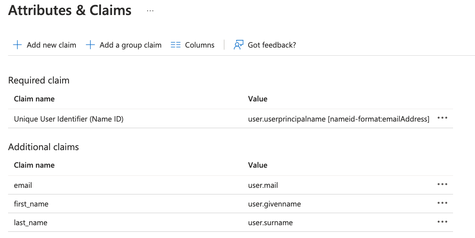Click the Got feedback? link

[272, 45]
